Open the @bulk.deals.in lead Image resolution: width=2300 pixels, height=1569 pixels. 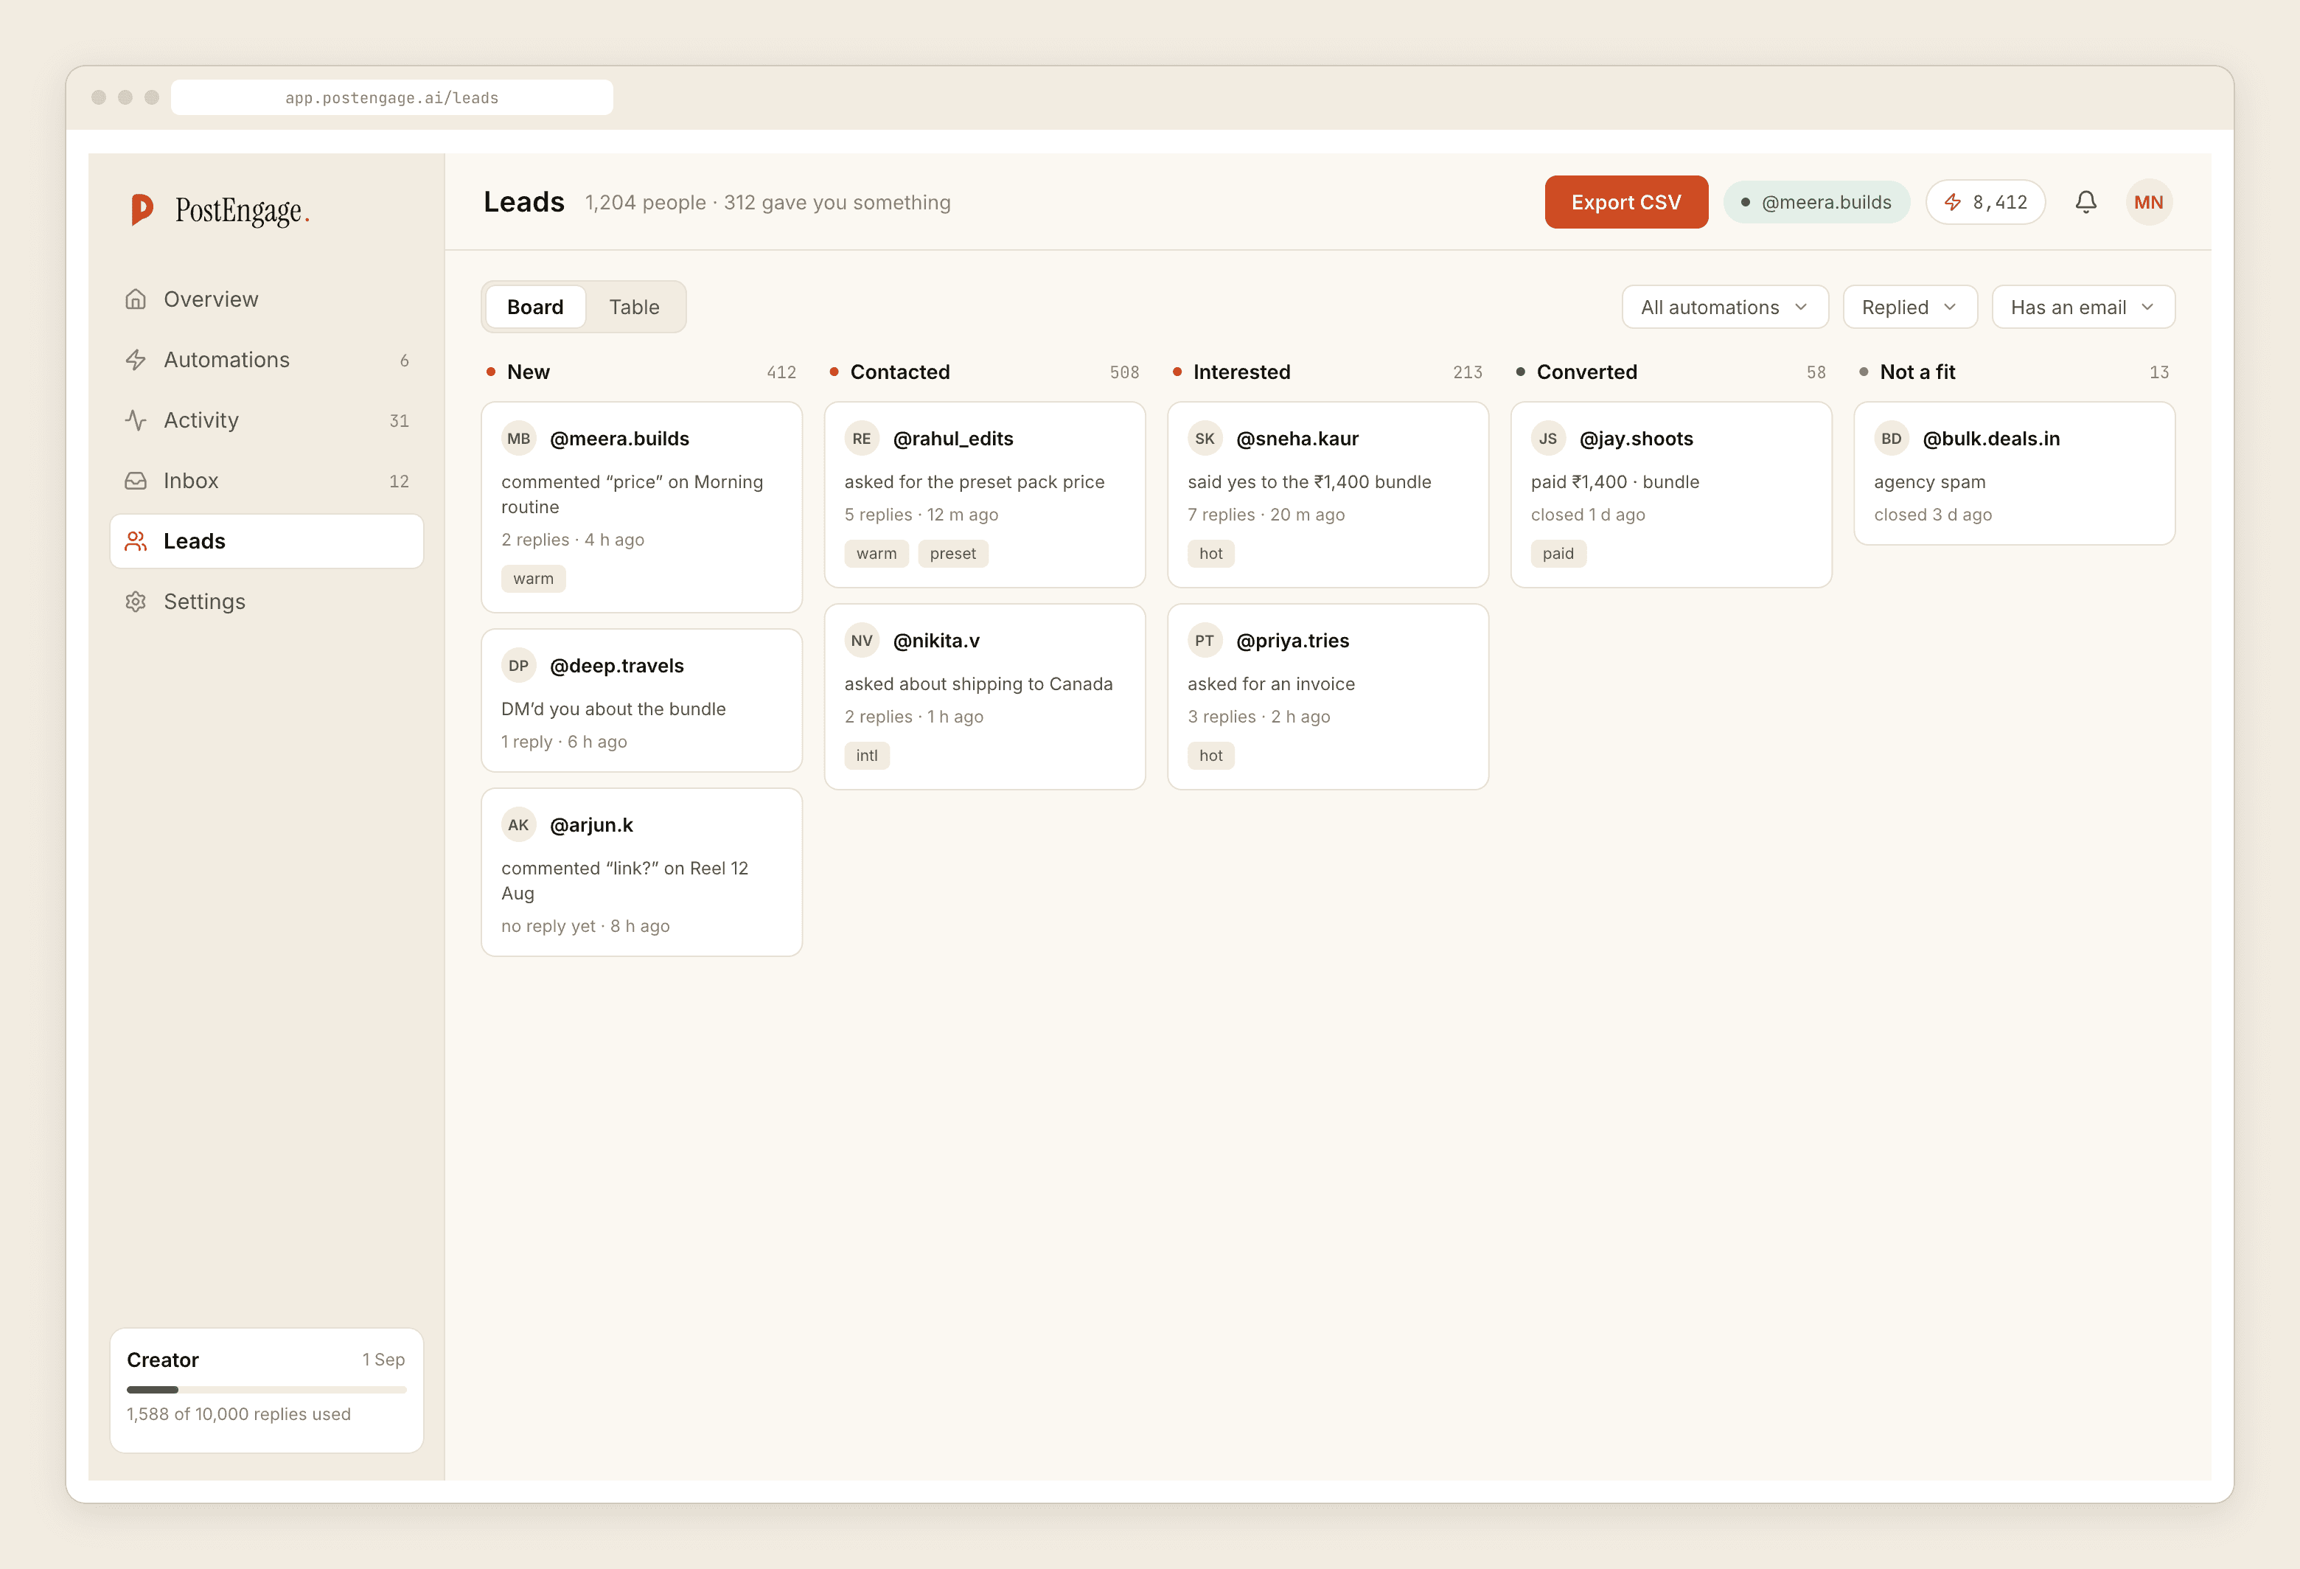2014,473
